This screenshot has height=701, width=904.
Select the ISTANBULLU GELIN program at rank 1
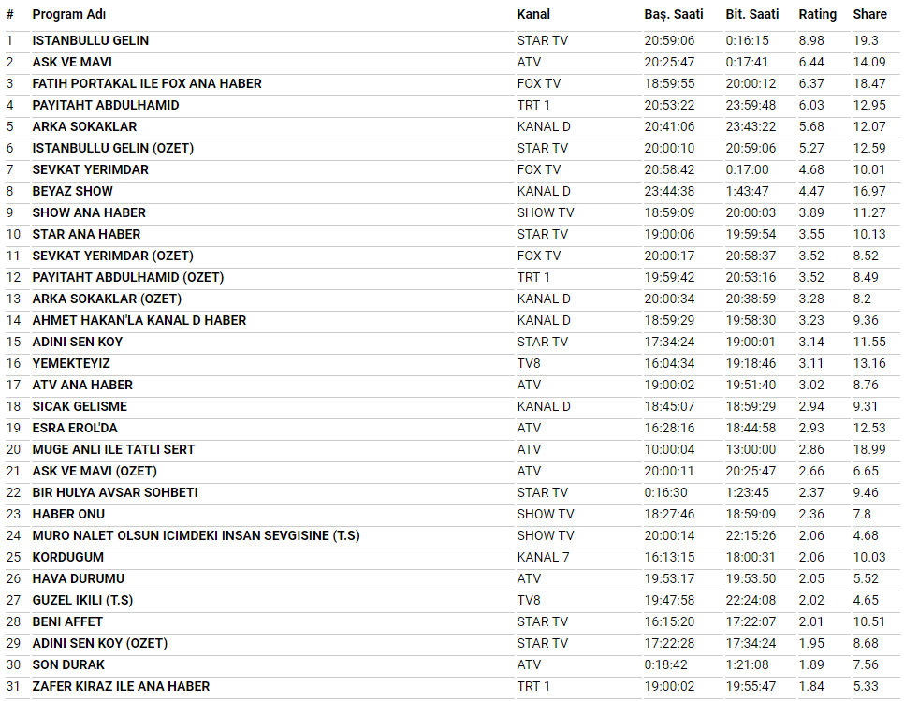91,40
